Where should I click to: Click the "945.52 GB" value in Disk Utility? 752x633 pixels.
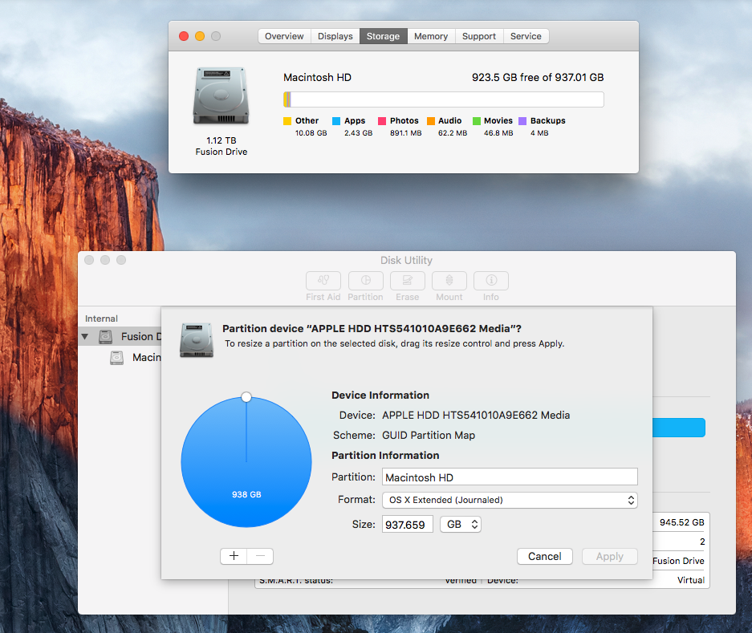coord(682,522)
